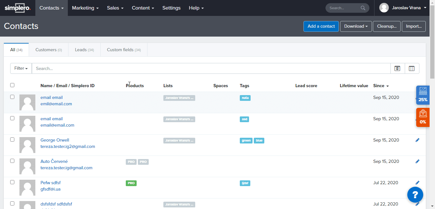Open dsfsfdsf sdfdsfsf contact link
The height and width of the screenshot is (209, 435).
[56, 204]
